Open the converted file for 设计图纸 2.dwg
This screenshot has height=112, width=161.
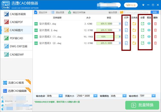click(x=126, y=30)
